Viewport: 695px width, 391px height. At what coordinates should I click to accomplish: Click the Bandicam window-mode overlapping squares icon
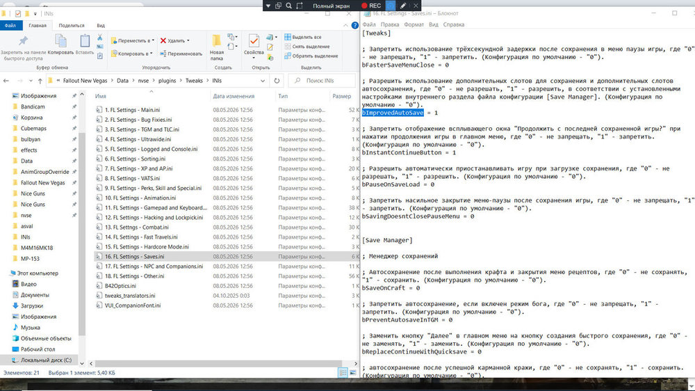(278, 6)
